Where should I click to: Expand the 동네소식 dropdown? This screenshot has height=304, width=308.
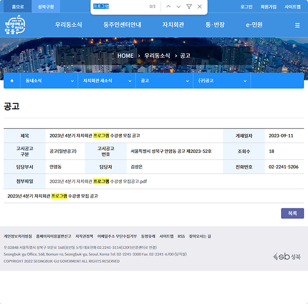pyautogui.click(x=49, y=81)
